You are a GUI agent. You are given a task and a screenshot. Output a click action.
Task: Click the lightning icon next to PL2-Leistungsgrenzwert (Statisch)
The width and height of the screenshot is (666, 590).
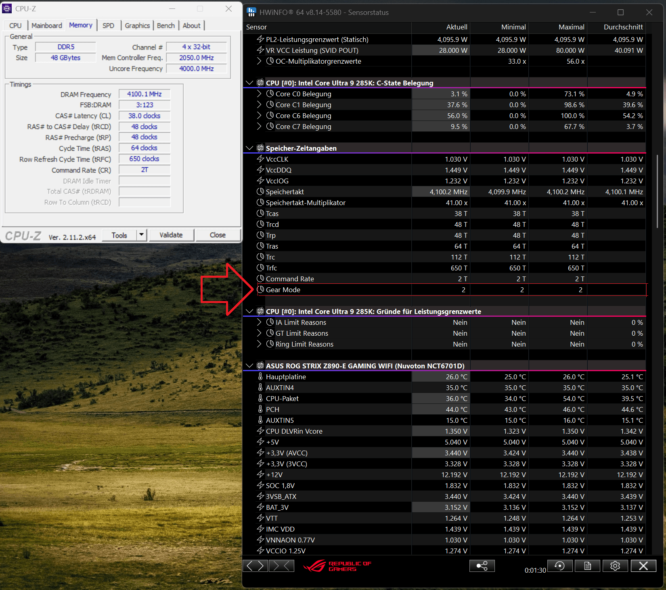260,39
